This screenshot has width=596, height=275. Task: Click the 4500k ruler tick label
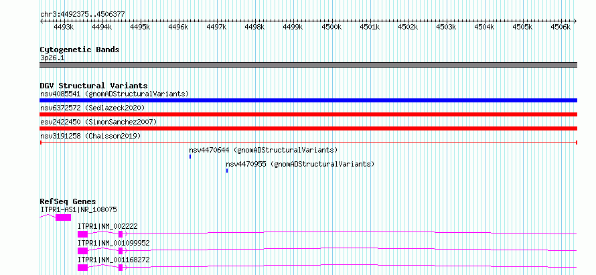click(x=331, y=27)
